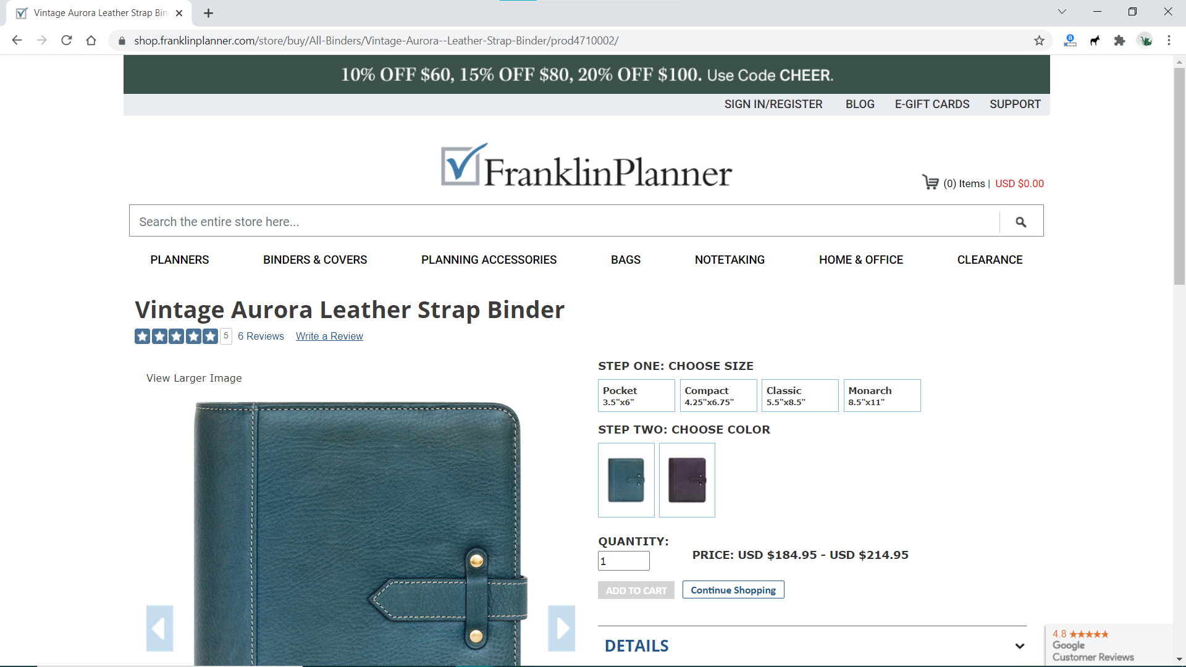Open the CLEARANCE menu item

pyautogui.click(x=990, y=260)
